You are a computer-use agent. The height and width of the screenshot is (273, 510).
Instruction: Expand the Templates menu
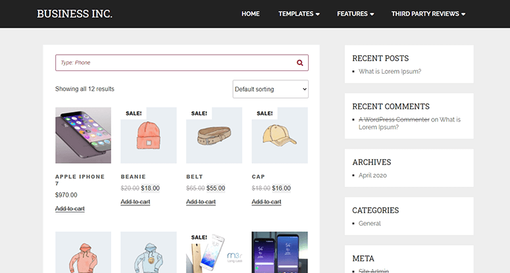[x=299, y=14]
